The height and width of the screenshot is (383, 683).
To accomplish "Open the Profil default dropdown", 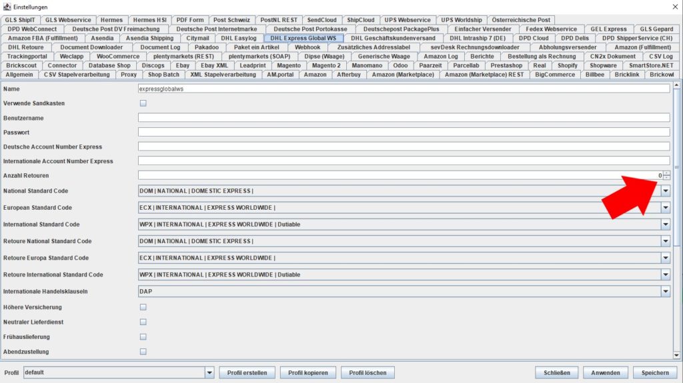I will click(209, 372).
